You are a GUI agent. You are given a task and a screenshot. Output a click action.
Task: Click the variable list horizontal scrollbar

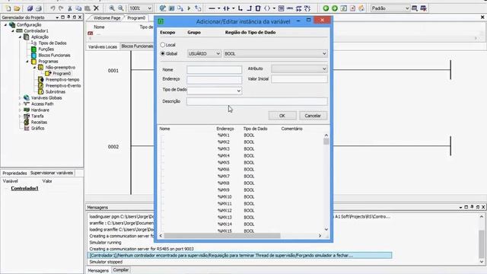pyautogui.click(x=222, y=236)
